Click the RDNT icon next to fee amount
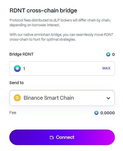 pyautogui.click(x=96, y=113)
